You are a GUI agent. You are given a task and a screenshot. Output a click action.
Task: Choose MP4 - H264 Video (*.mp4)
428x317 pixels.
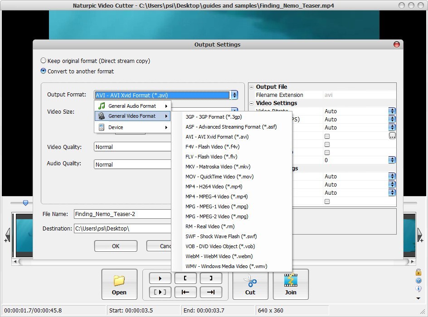(x=232, y=187)
